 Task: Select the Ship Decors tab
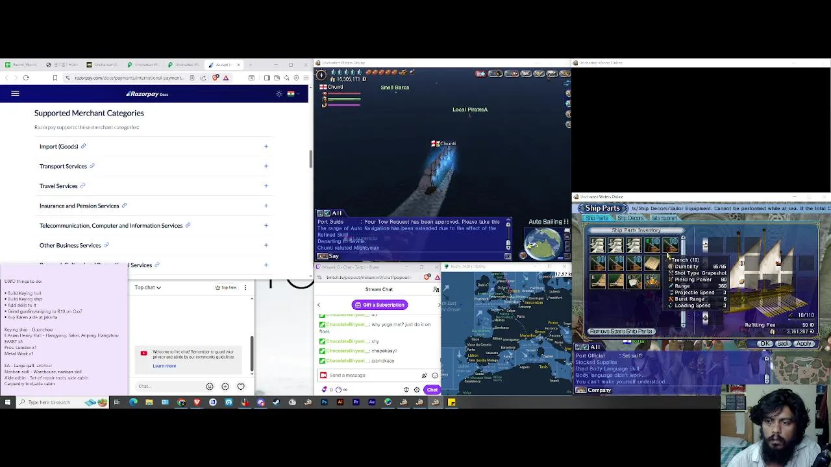(630, 219)
